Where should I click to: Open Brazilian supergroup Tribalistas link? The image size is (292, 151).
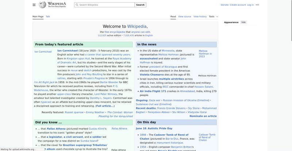[85, 145]
